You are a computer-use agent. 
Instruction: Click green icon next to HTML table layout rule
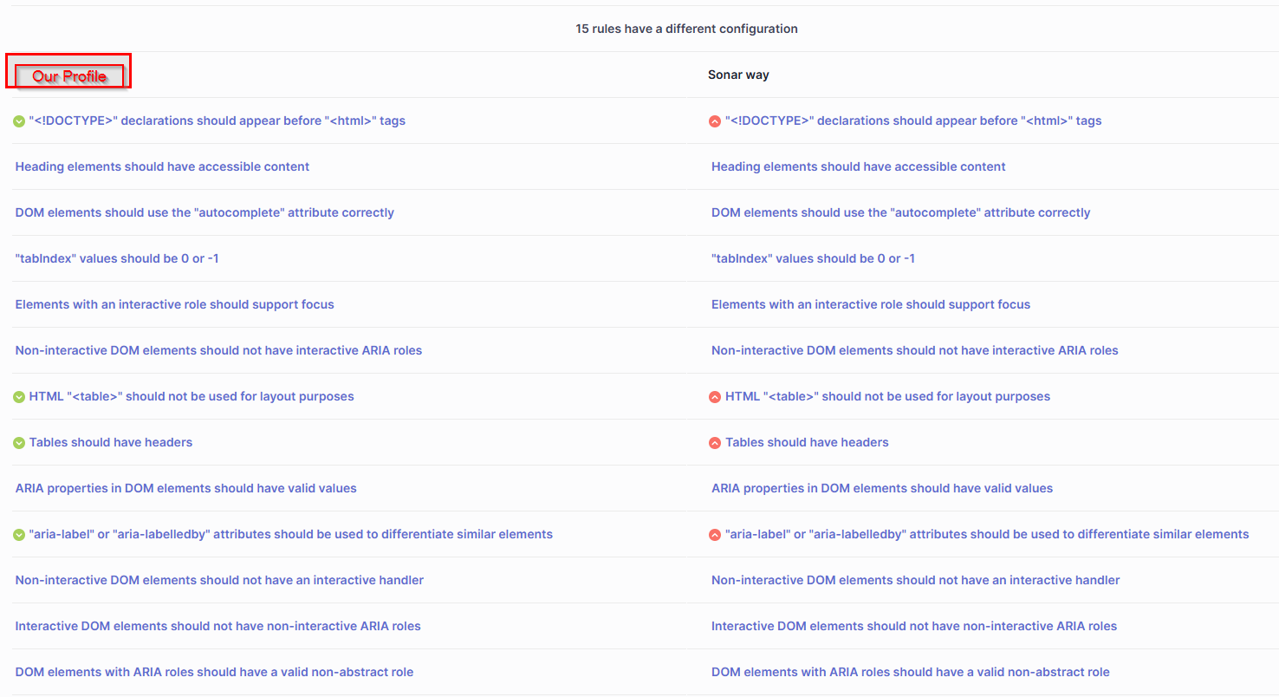tap(19, 397)
